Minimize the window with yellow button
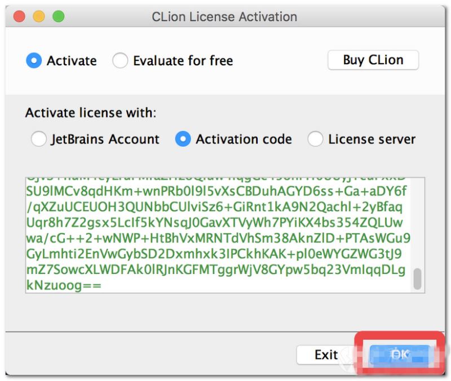 click(x=39, y=16)
